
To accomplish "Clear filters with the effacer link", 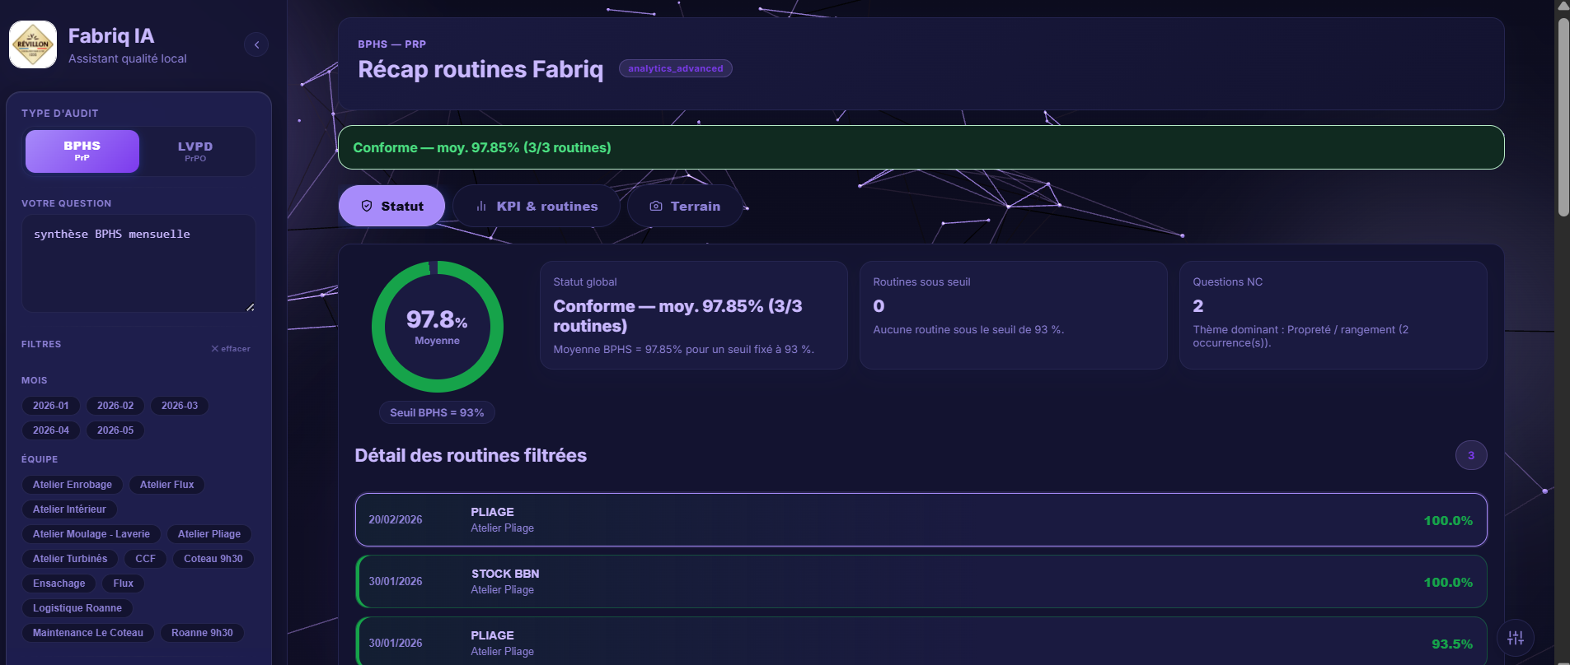I will pyautogui.click(x=231, y=349).
